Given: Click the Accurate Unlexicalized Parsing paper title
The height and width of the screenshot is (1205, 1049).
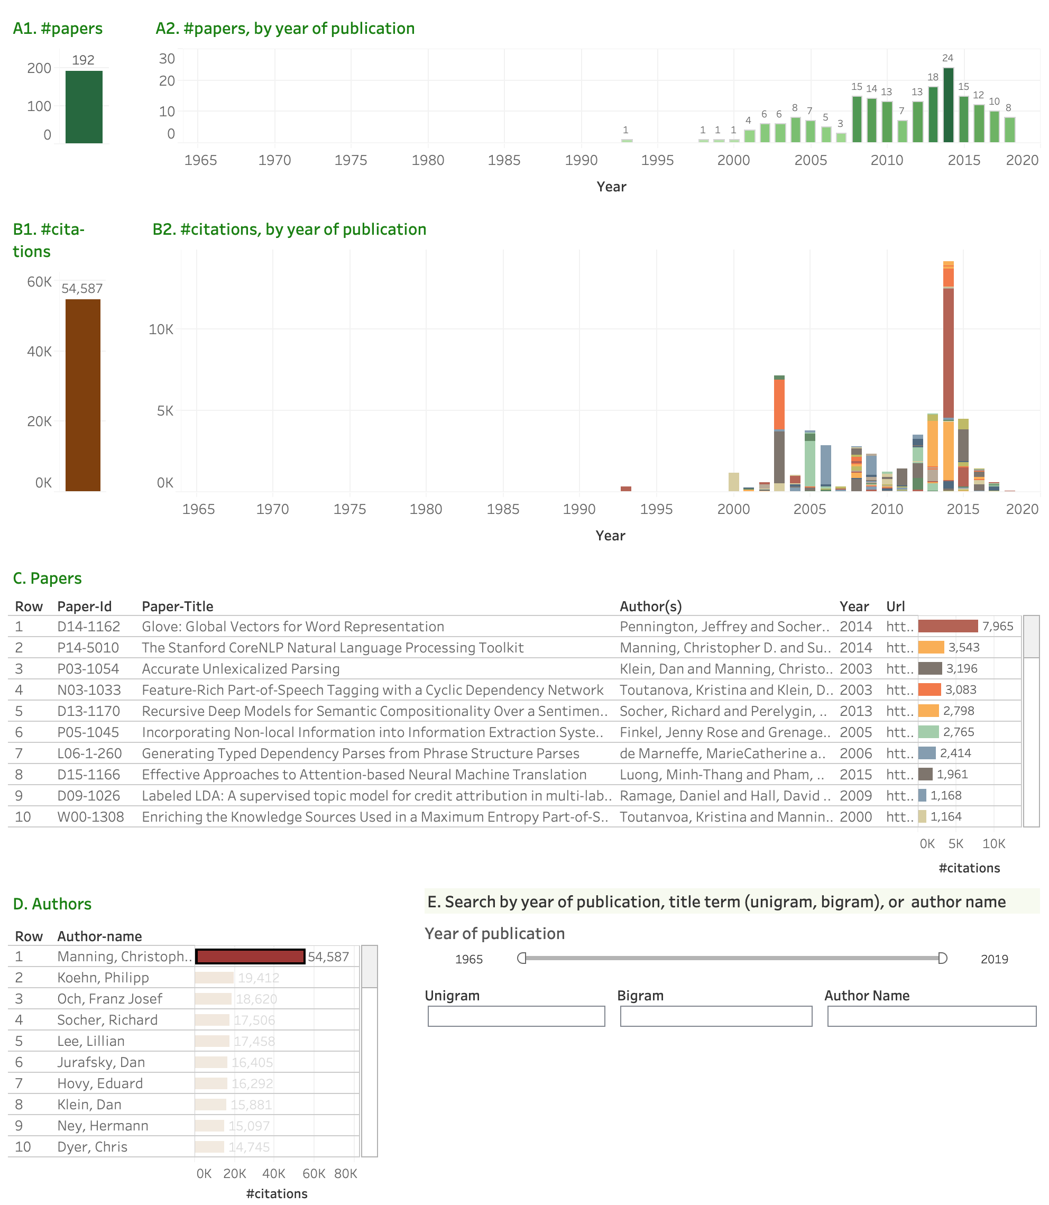Looking at the screenshot, I should [241, 669].
